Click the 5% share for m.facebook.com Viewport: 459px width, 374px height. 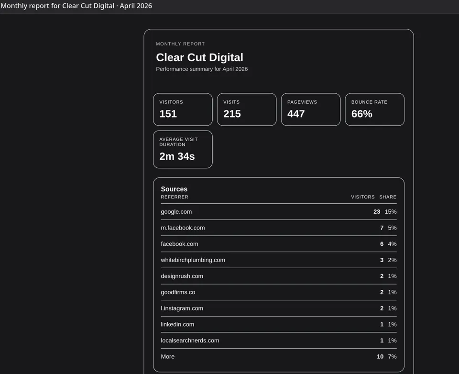[392, 228]
